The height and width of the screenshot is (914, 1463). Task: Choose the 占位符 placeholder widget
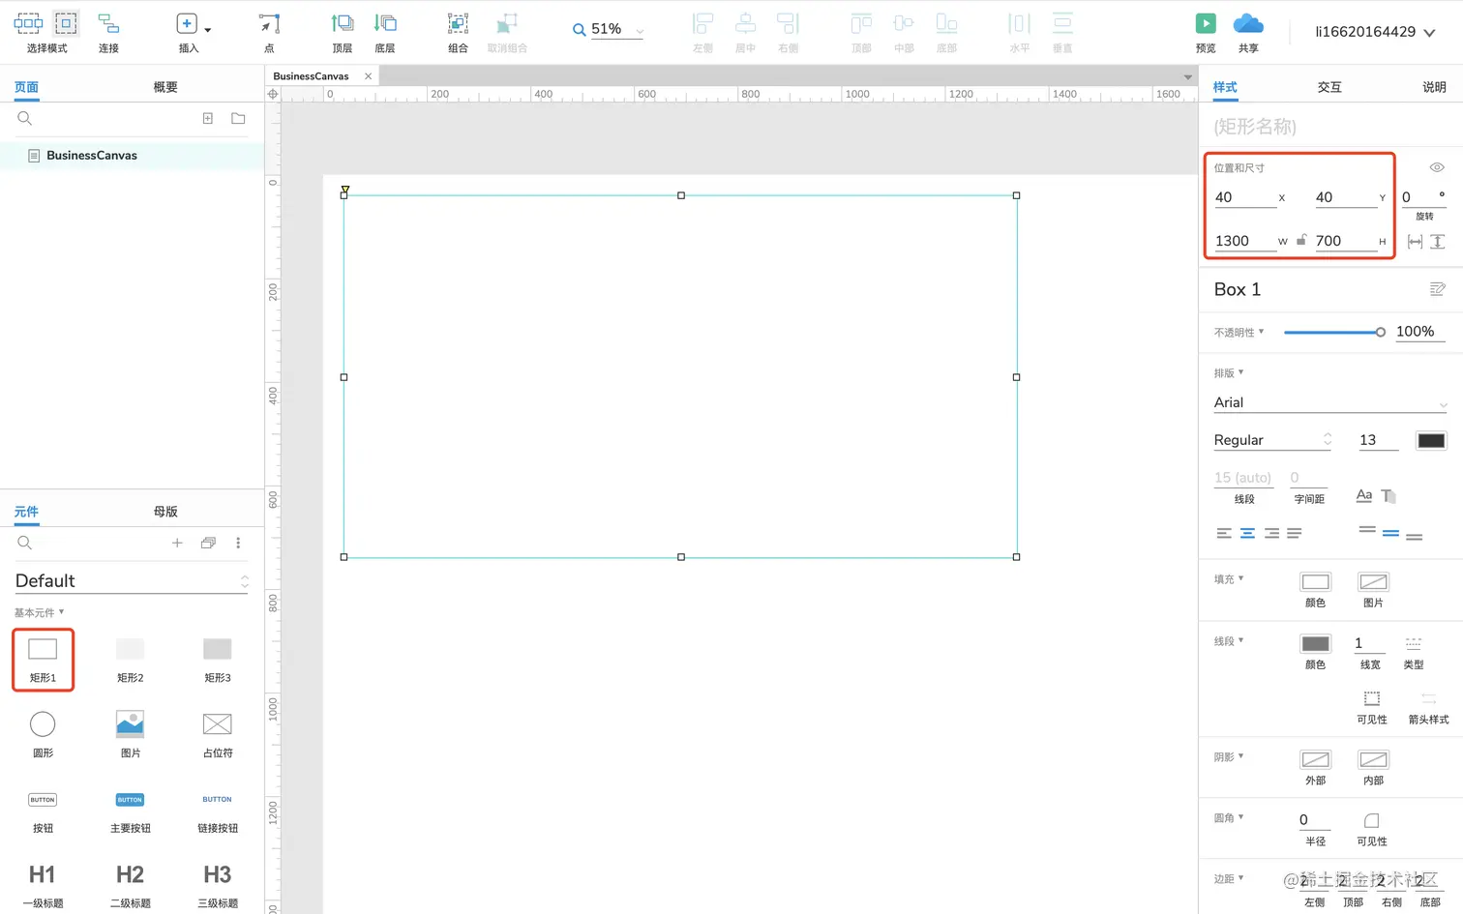[218, 734]
